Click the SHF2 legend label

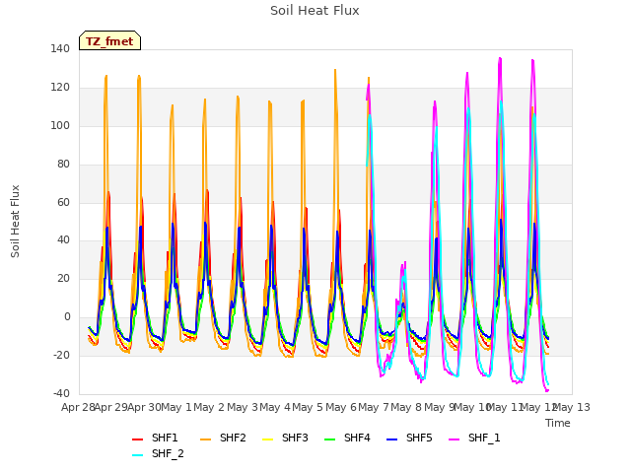tap(233, 438)
